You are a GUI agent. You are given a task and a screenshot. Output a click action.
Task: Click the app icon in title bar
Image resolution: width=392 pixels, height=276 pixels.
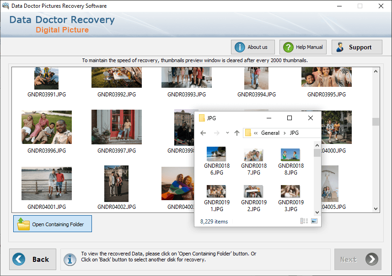point(5,6)
